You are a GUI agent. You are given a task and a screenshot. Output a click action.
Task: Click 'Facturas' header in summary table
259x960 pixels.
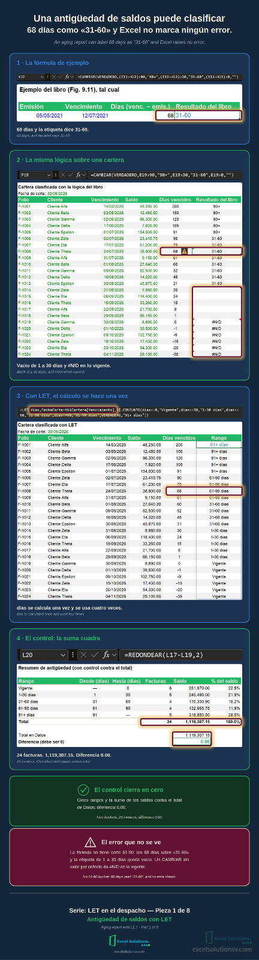click(155, 681)
